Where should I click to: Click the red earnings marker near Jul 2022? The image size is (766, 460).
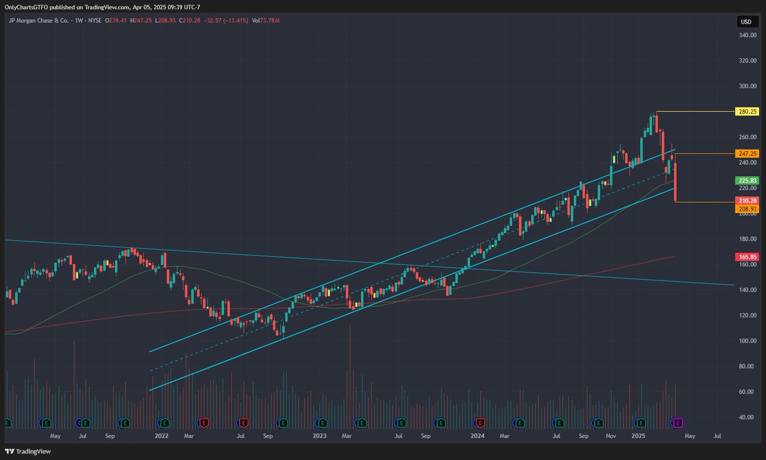coord(243,422)
